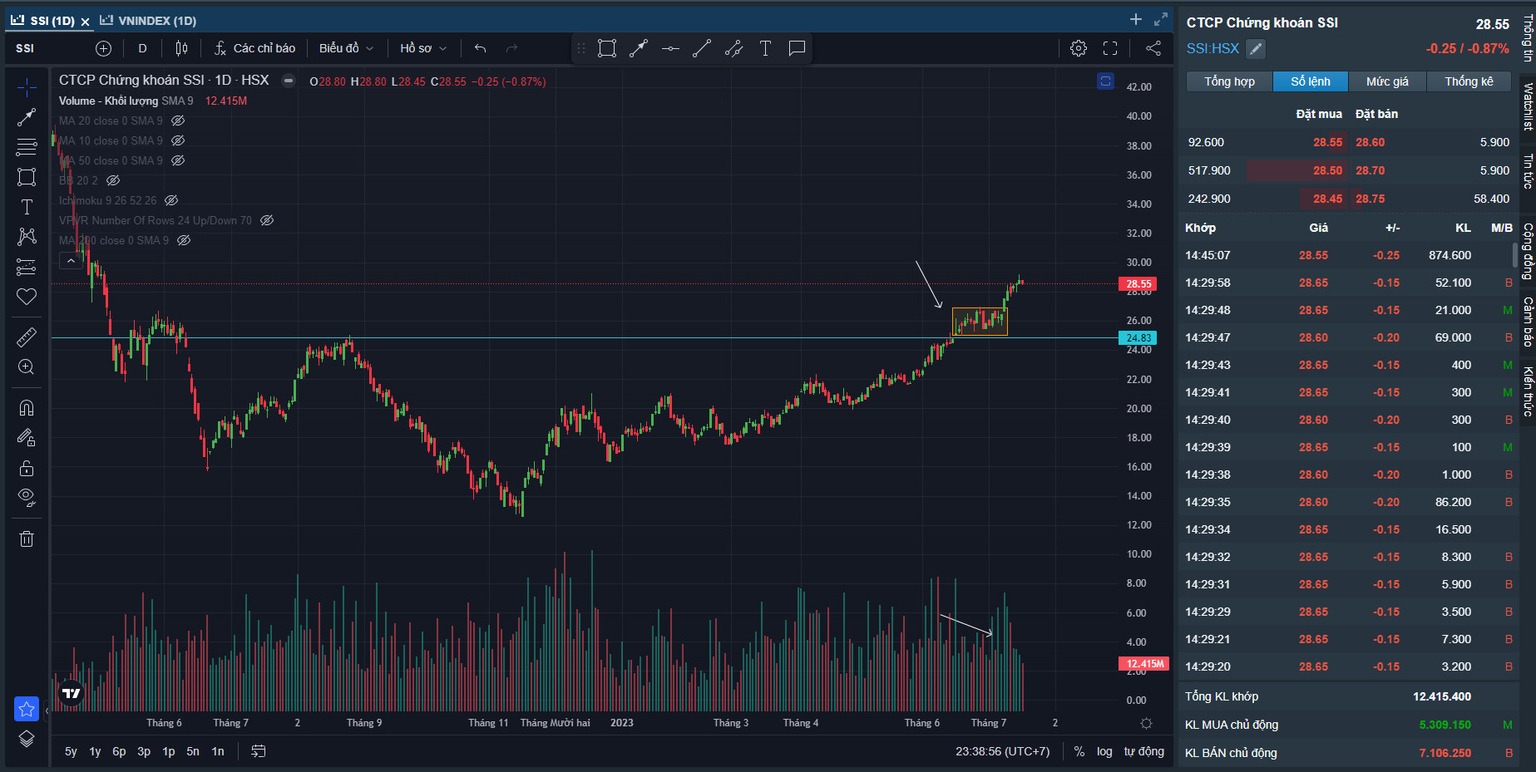
Task: Open the Các chỉ báo indicators button
Action: tap(254, 48)
